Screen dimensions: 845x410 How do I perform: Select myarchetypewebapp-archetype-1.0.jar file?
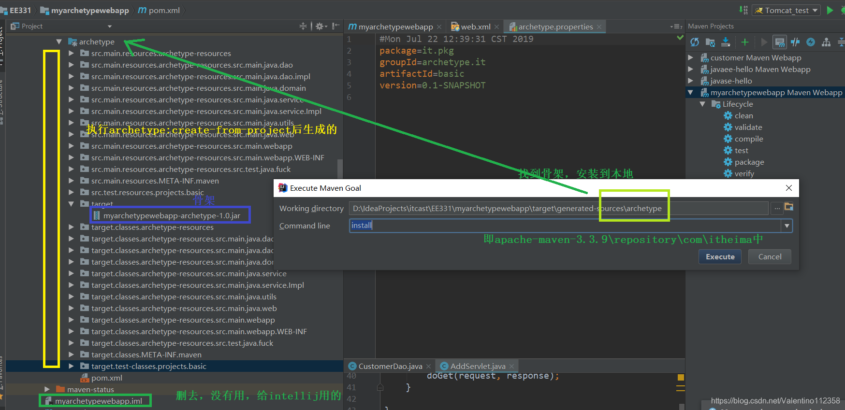[x=167, y=215]
